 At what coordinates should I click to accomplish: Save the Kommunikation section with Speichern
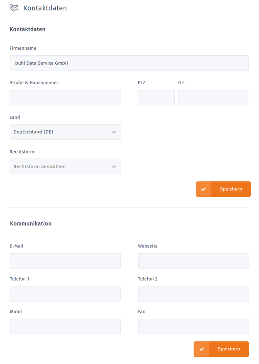coord(229,349)
